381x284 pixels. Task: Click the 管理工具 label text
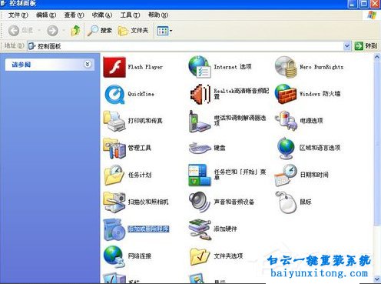140,148
